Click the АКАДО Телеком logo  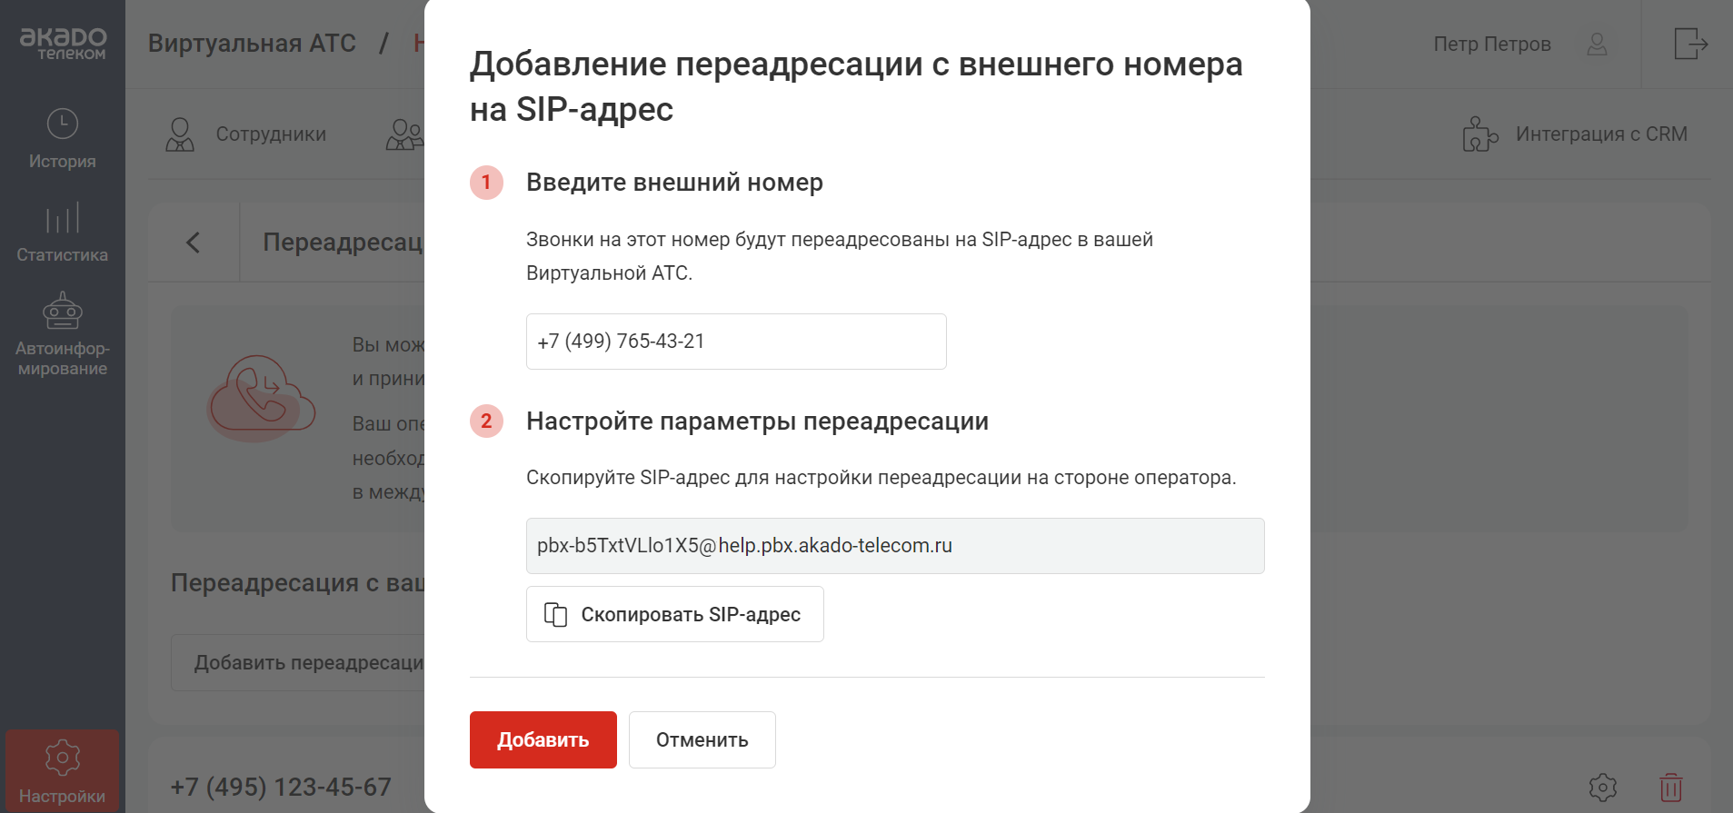[63, 43]
